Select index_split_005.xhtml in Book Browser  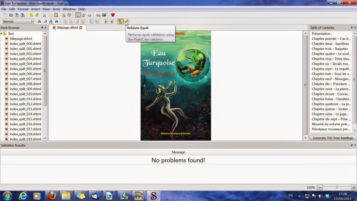point(25,69)
